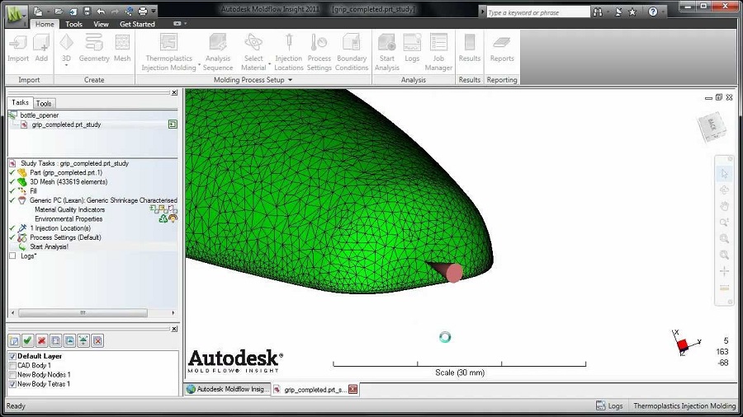Click the Start Analysis ribbon icon
The image size is (743, 417).
click(386, 52)
